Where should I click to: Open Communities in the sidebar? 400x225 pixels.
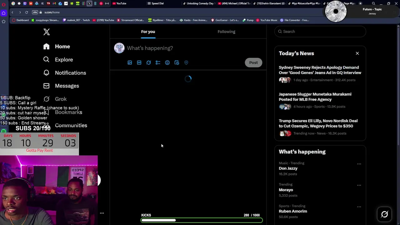click(66, 125)
